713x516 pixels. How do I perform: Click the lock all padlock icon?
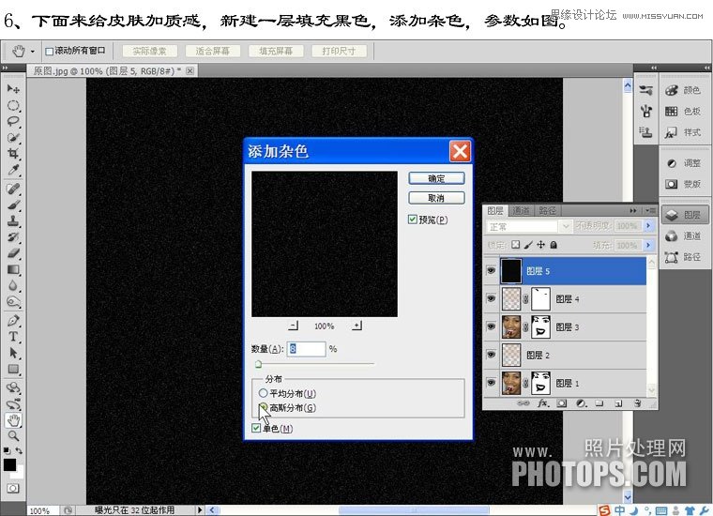554,245
